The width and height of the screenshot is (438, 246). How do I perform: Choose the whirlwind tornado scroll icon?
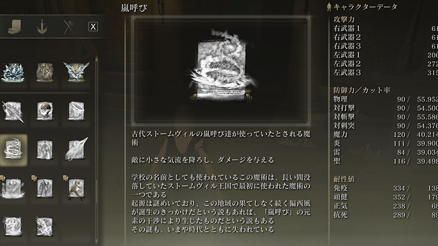(76, 111)
